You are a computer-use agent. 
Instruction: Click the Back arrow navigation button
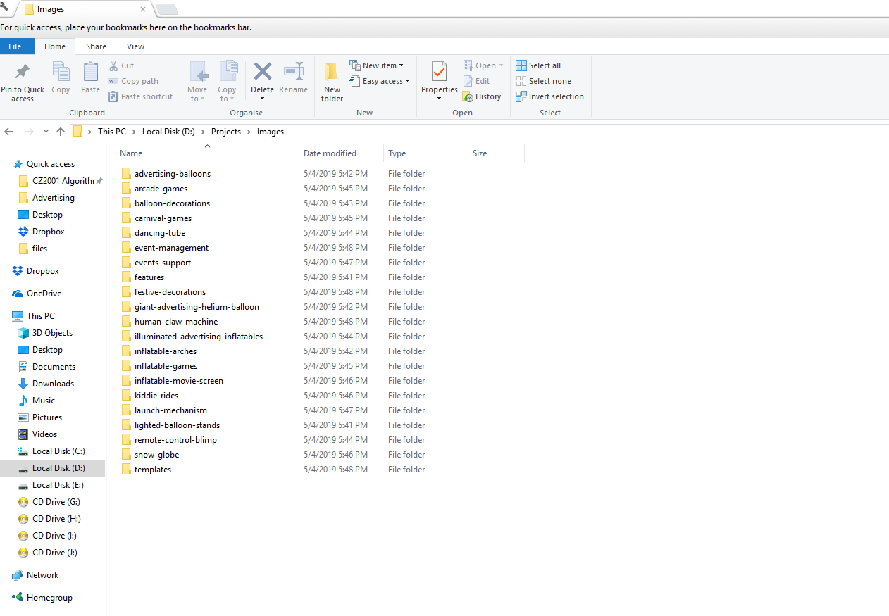9,132
